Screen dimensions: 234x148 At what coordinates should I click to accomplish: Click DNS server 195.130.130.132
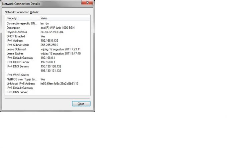pos(51,66)
